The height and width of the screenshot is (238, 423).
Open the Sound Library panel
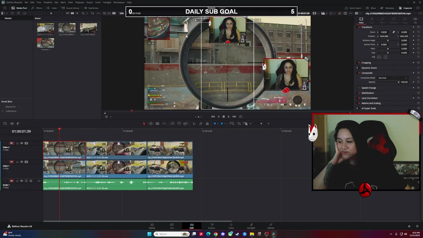click(x=70, y=8)
